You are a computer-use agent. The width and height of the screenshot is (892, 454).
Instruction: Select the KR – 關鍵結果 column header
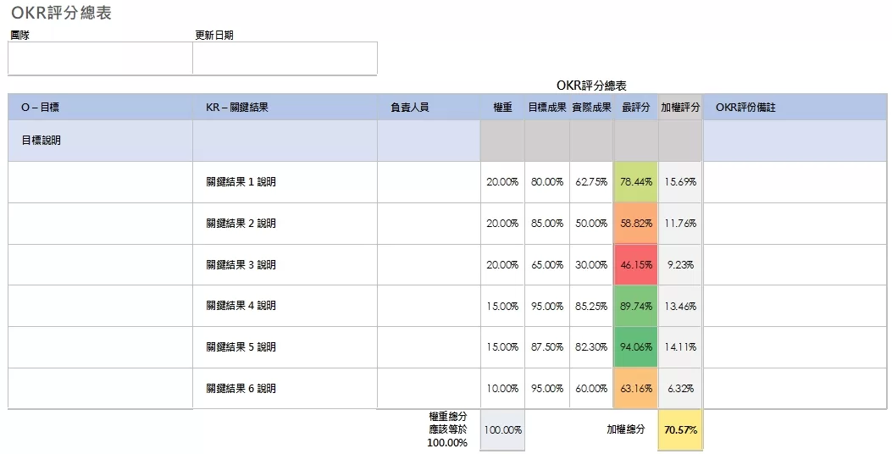285,108
